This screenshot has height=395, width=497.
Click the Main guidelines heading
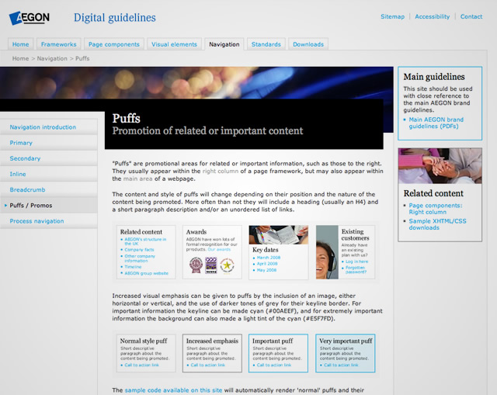click(x=434, y=77)
